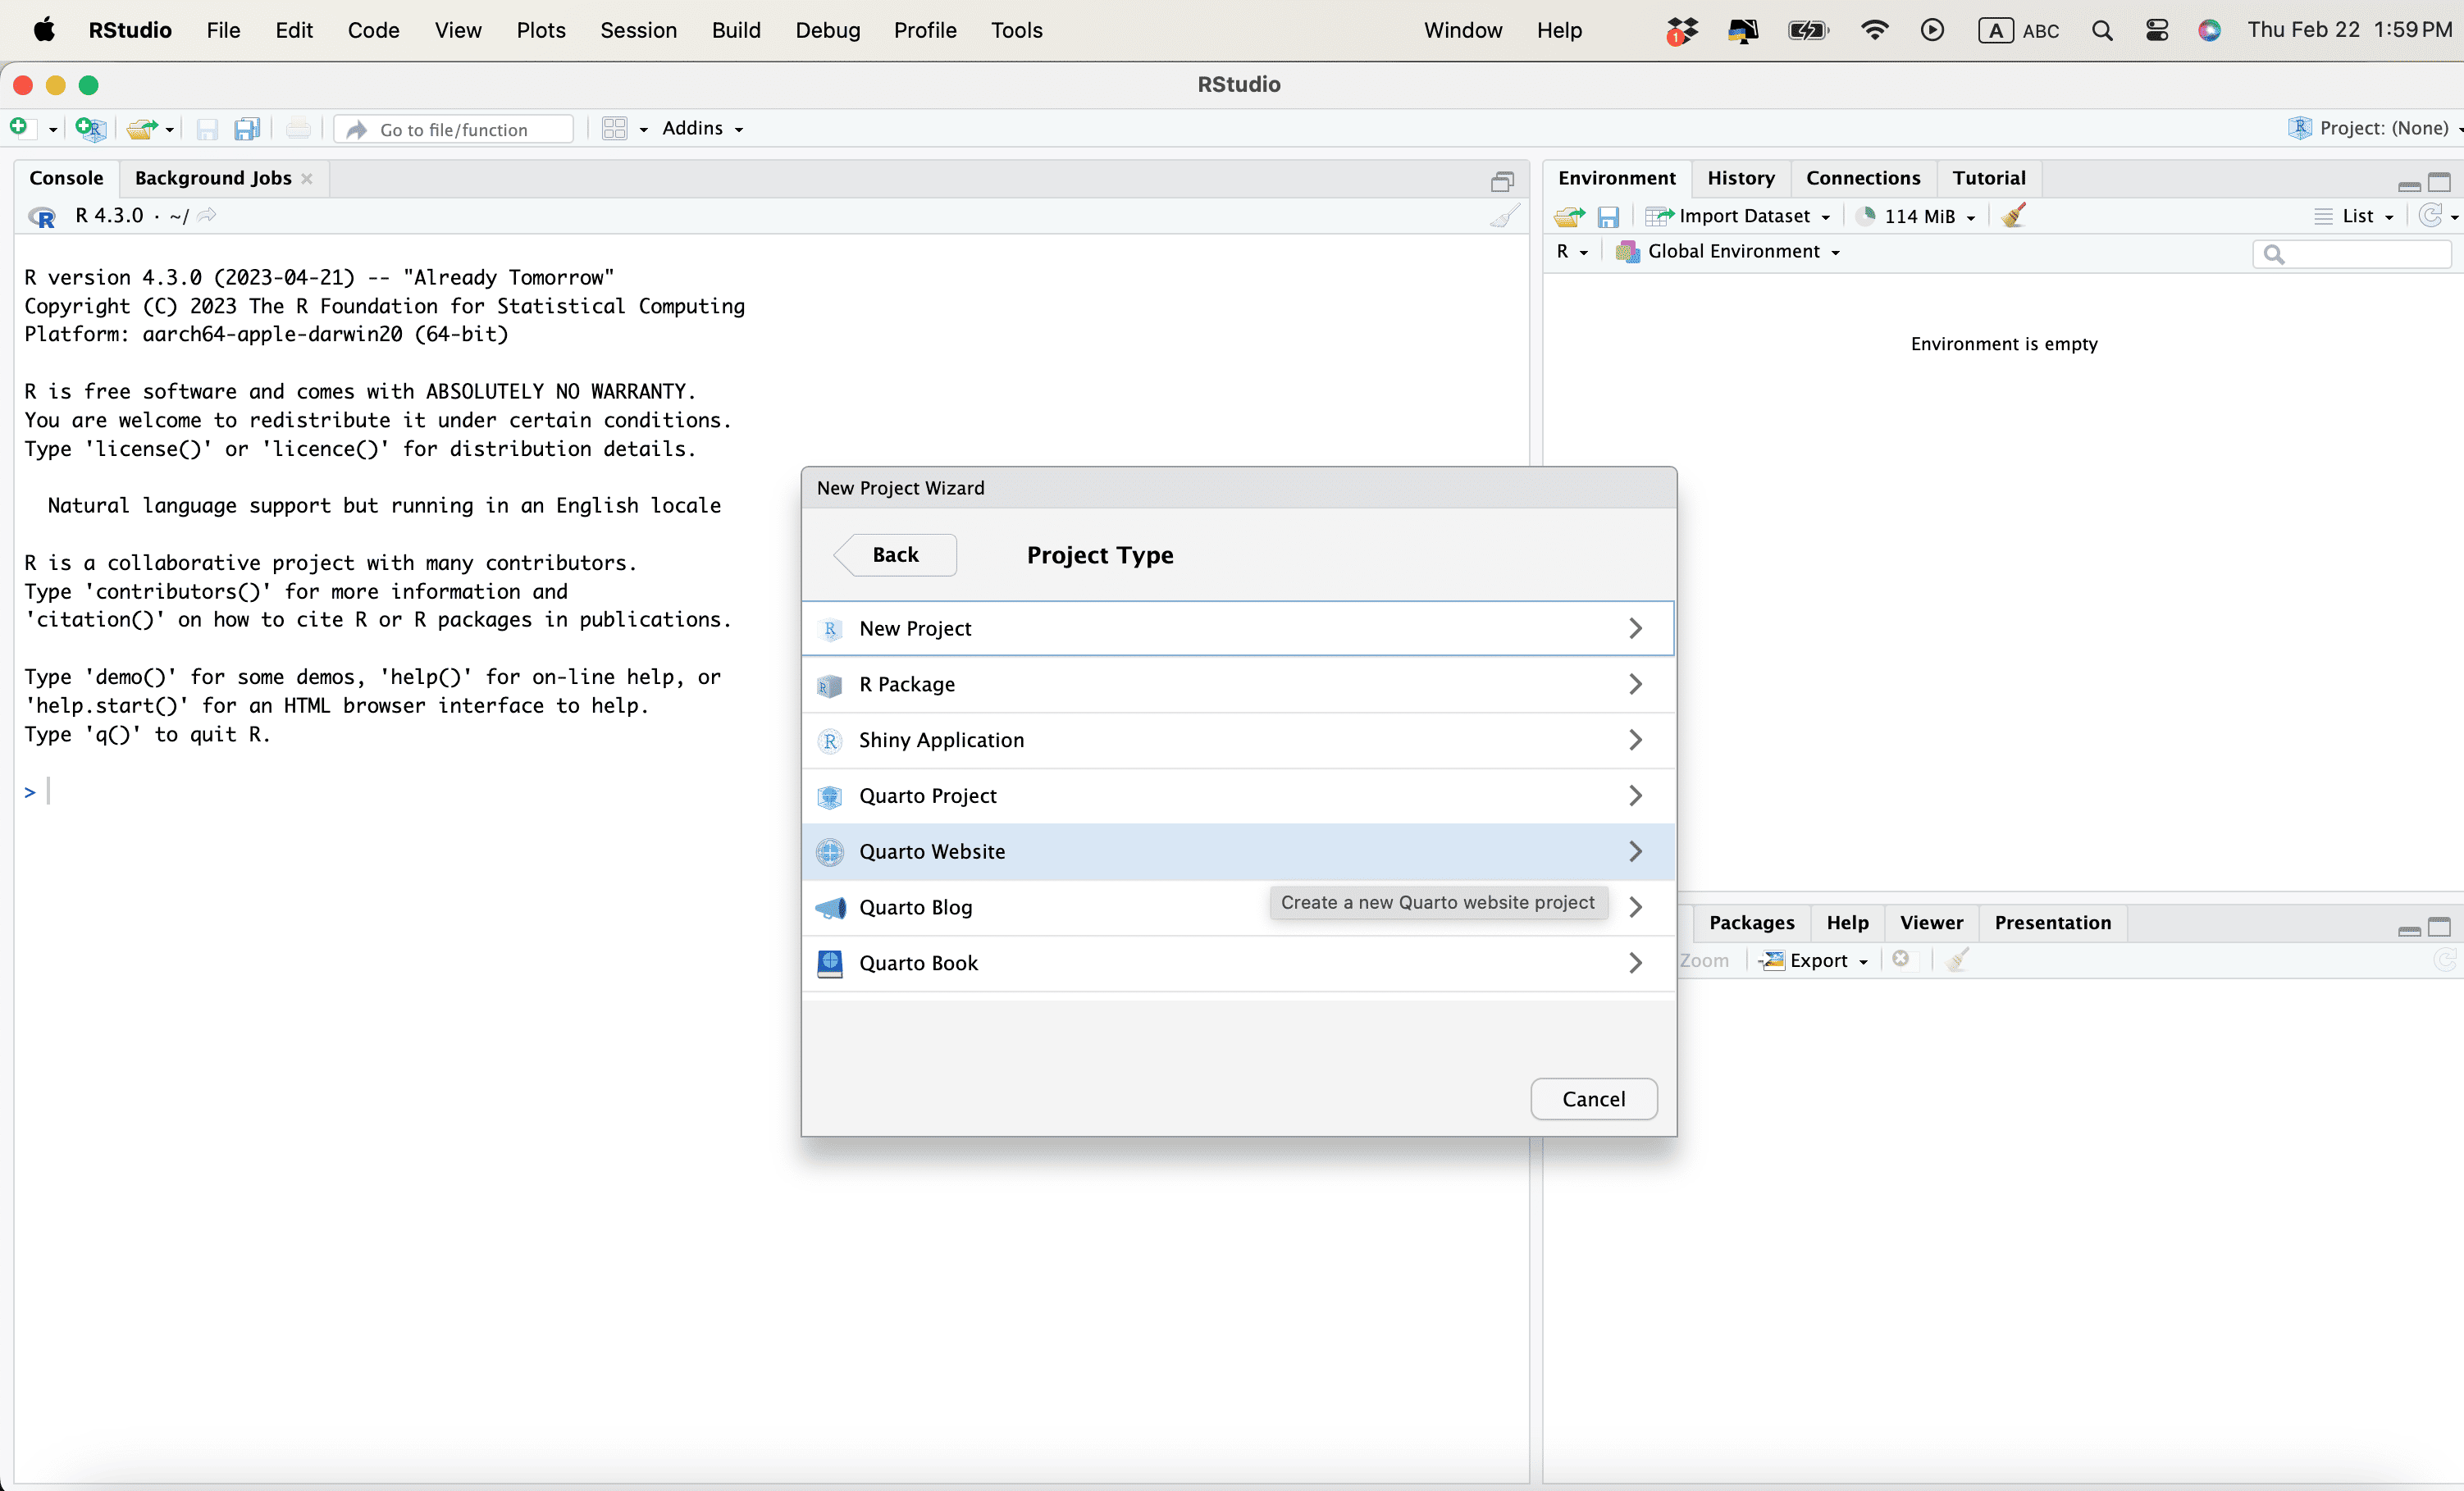Image resolution: width=2464 pixels, height=1491 pixels.
Task: Click the Save All documents icon
Action: [246, 128]
